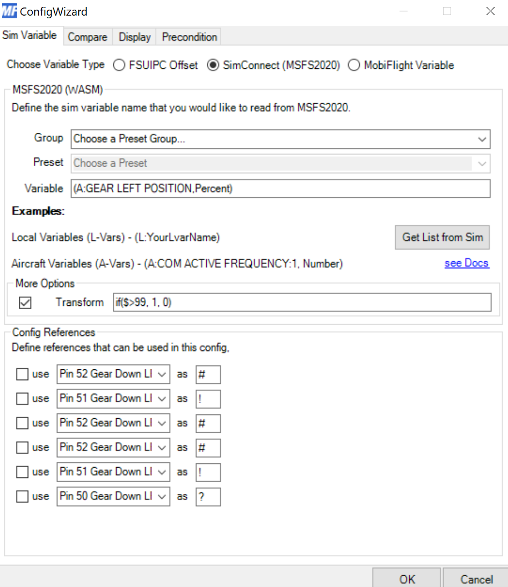Click the Examples heading text
This screenshot has width=508, height=587.
(x=38, y=211)
